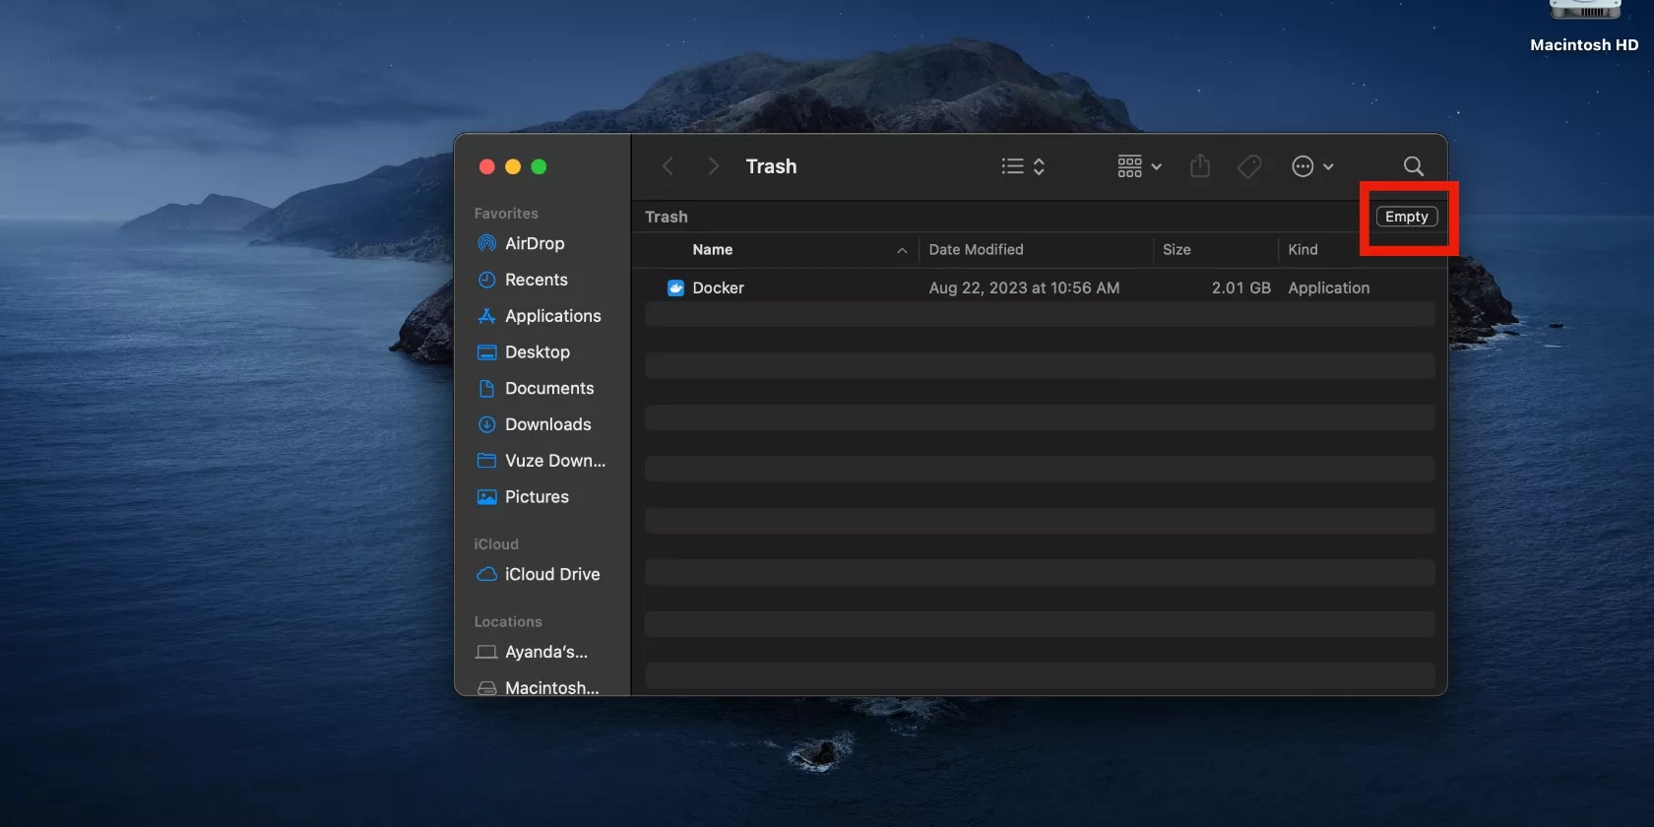Sort by Date Modified column

[976, 250]
